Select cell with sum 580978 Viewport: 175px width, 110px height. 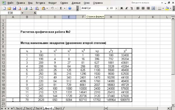coord(125,100)
